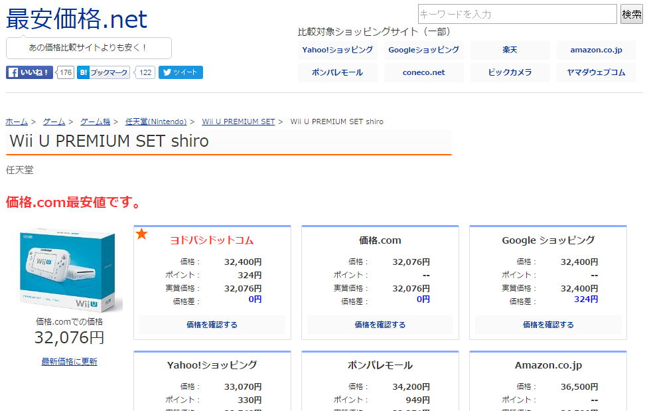Focus the キーワードを入力 search field
Viewport: 649px width, 411px height.
[518, 14]
